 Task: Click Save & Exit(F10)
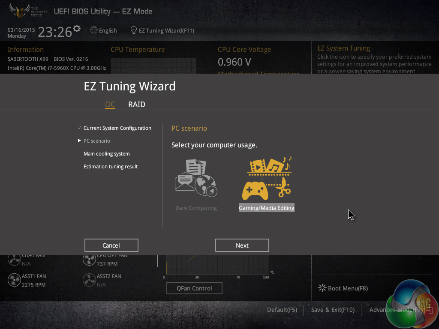(x=333, y=310)
